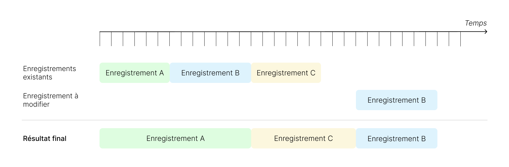Screen dimensions: 509x167
Task: Click the first tick mark on the timeline
Action: (100, 39)
